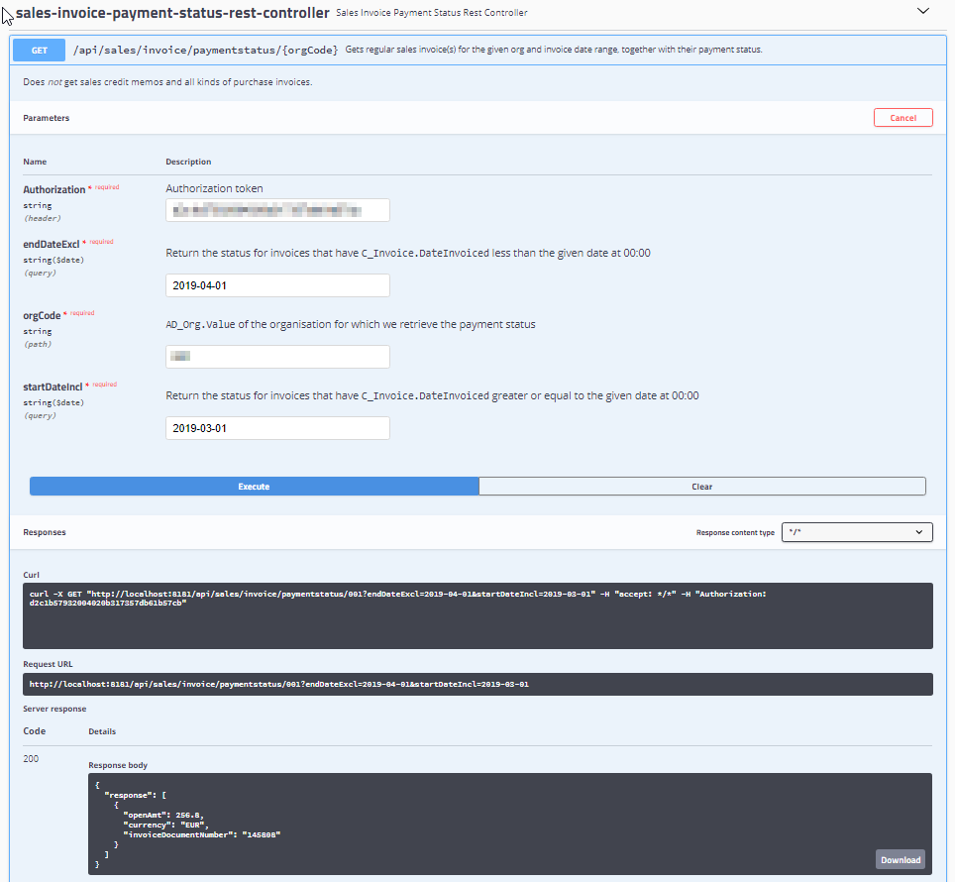Click the "currency": "EUR" line

(165, 825)
